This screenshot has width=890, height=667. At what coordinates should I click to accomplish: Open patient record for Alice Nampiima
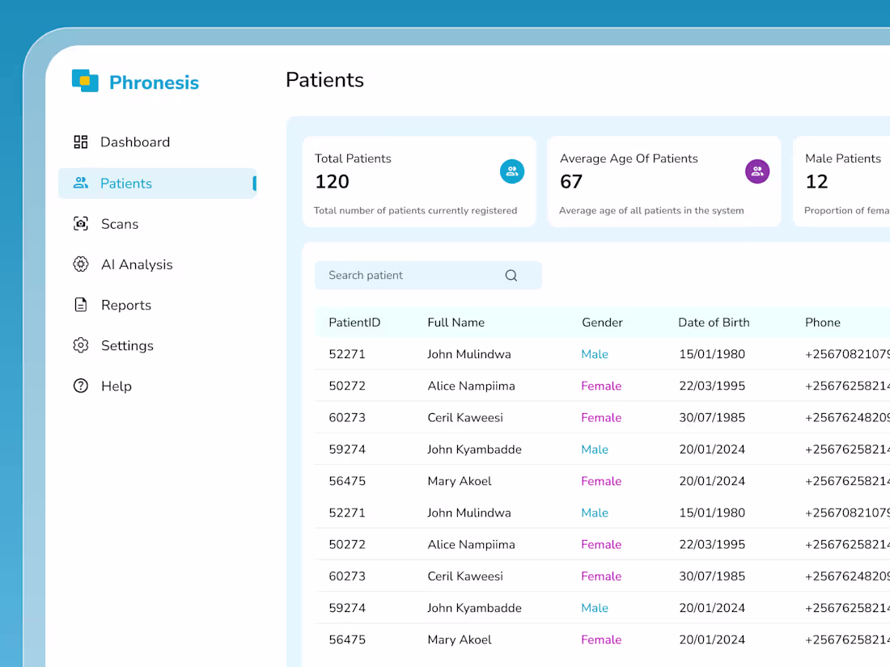tap(472, 386)
